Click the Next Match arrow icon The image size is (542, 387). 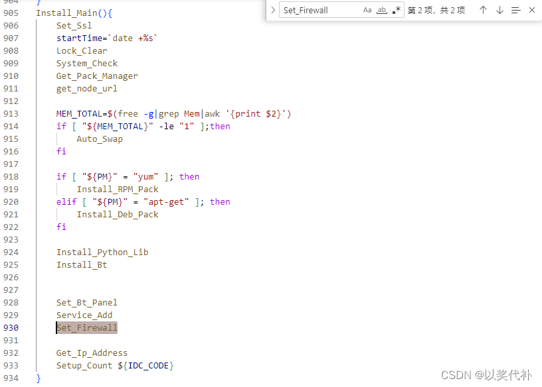[498, 9]
